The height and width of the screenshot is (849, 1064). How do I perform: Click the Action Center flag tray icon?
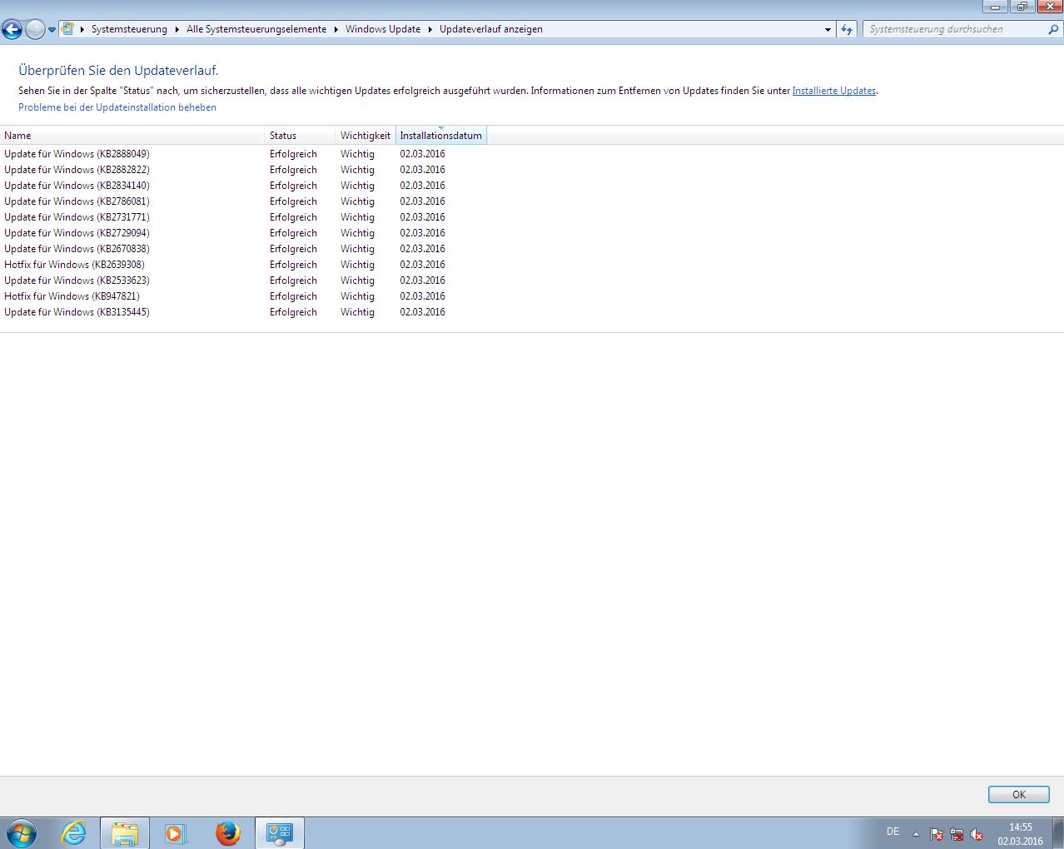tap(936, 834)
